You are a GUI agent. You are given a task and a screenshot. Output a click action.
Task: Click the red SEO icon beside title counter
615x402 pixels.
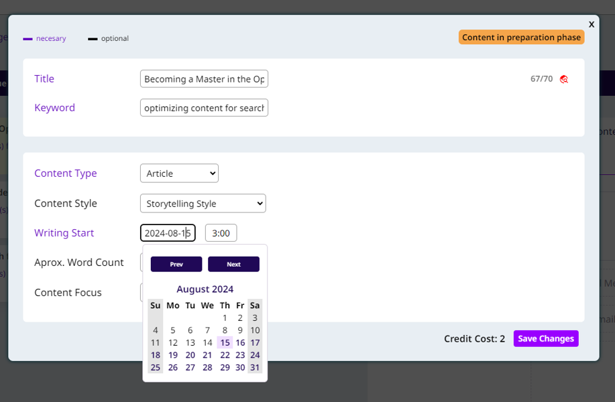pyautogui.click(x=564, y=79)
